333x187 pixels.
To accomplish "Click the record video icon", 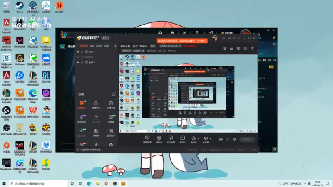I will click(221, 139).
